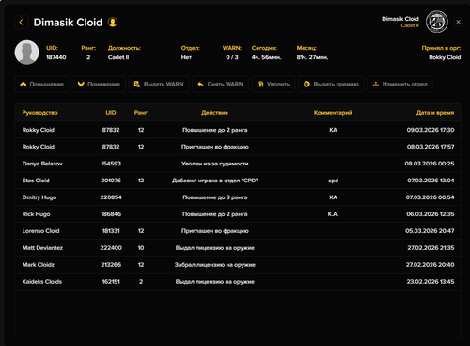The image size is (470, 346).
Task: Click the Дата и время column header
Action: tap(435, 113)
